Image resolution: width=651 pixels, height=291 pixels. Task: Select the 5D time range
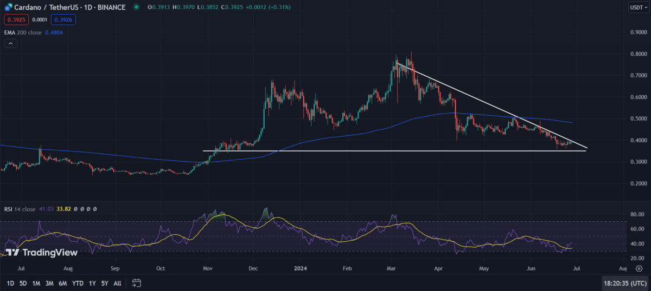pos(23,283)
